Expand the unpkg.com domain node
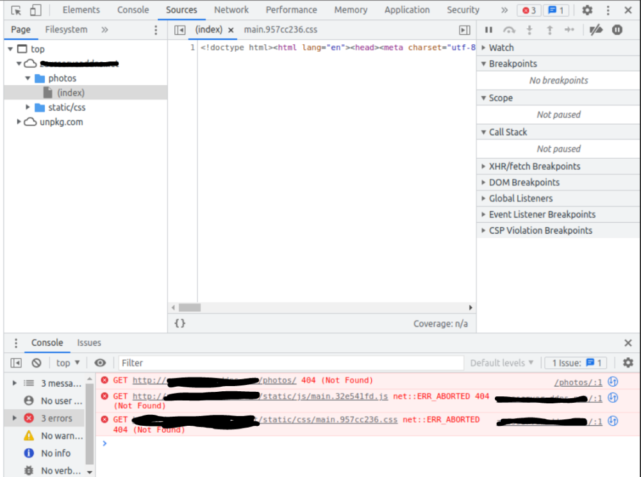This screenshot has width=641, height=477. [19, 122]
